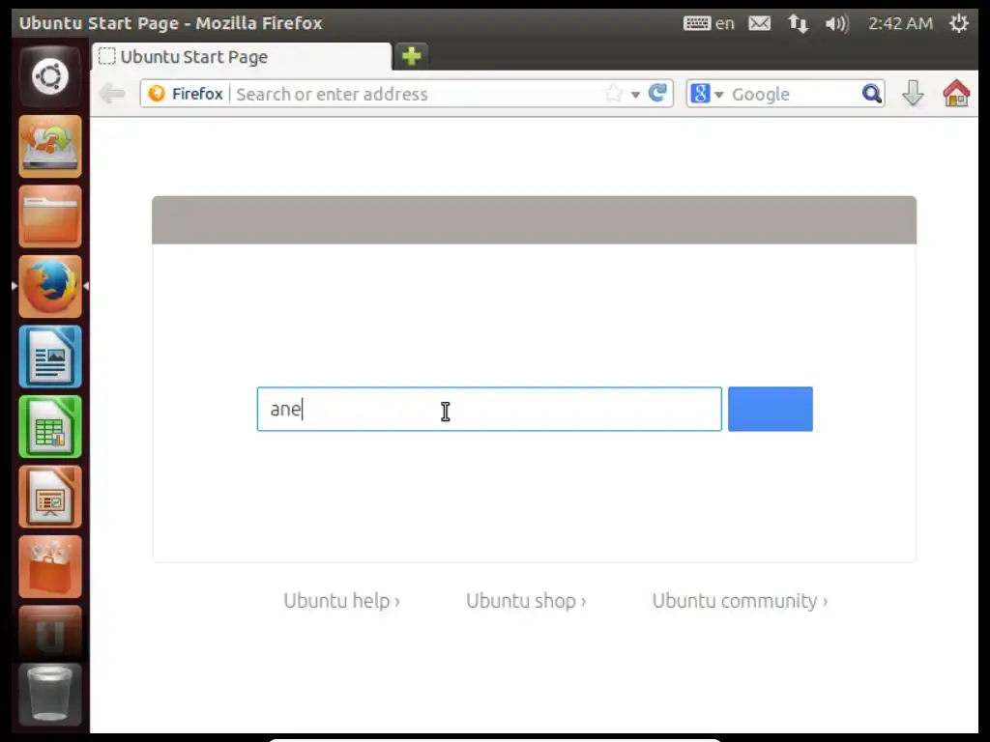This screenshot has width=990, height=742.
Task: Go back with the back arrow
Action: click(x=112, y=94)
